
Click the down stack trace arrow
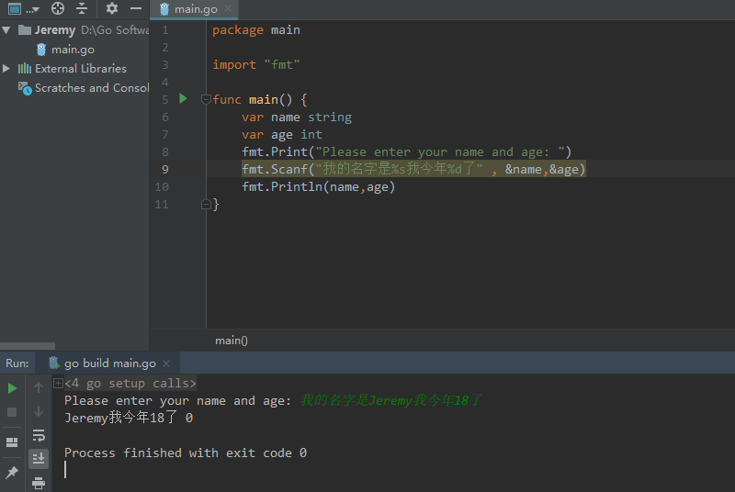39,411
